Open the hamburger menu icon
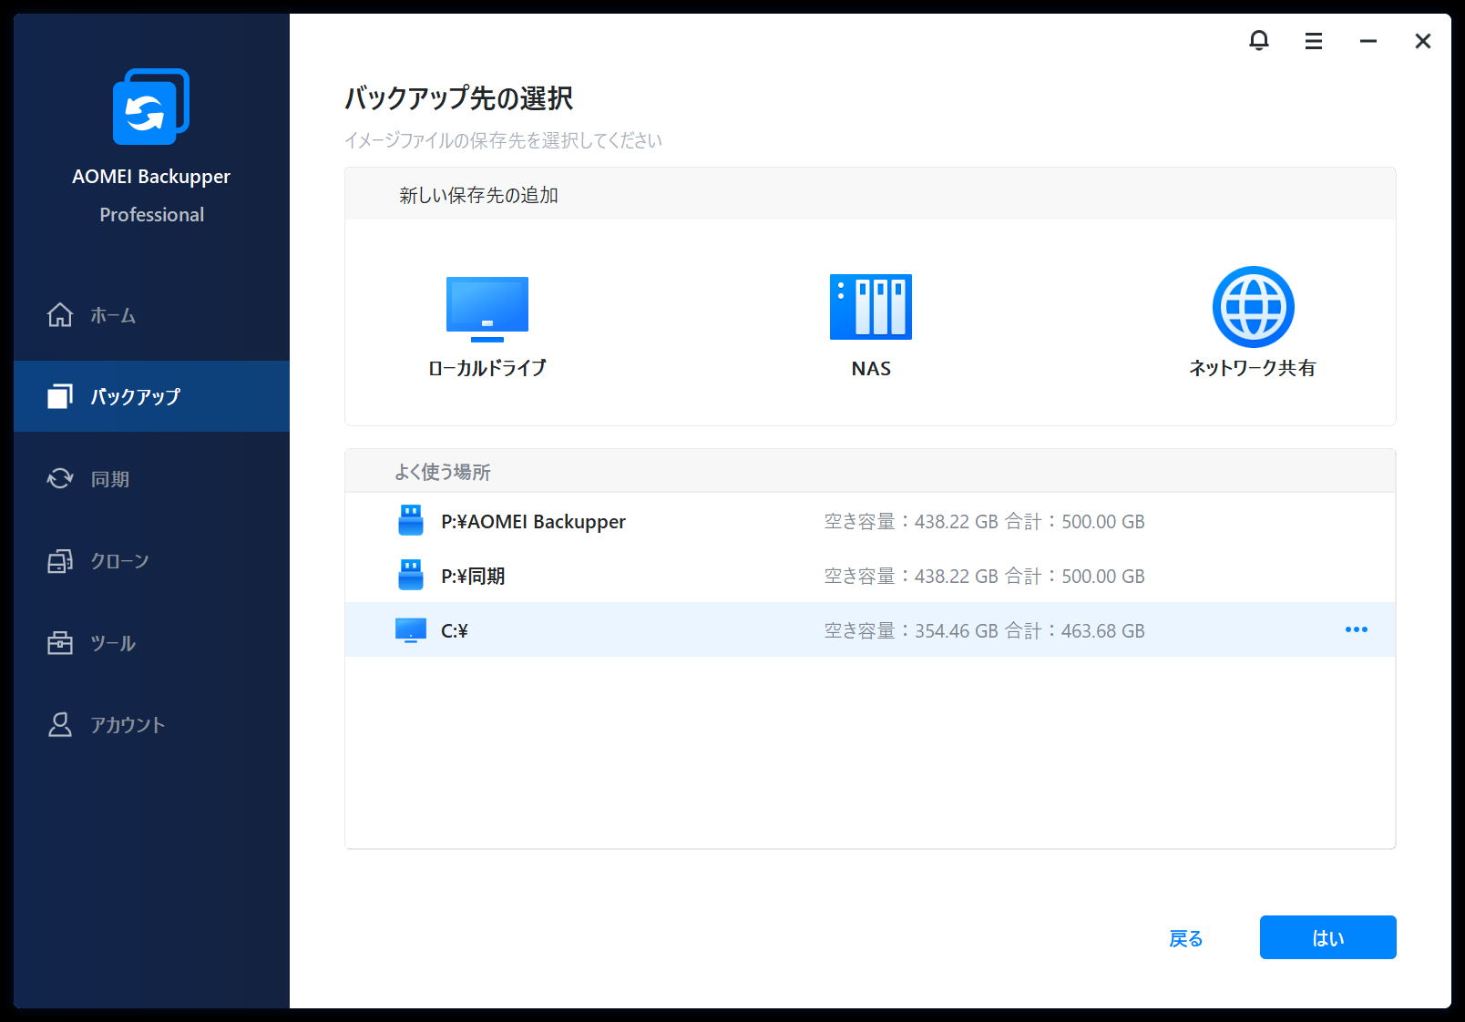Viewport: 1465px width, 1022px height. (1313, 41)
